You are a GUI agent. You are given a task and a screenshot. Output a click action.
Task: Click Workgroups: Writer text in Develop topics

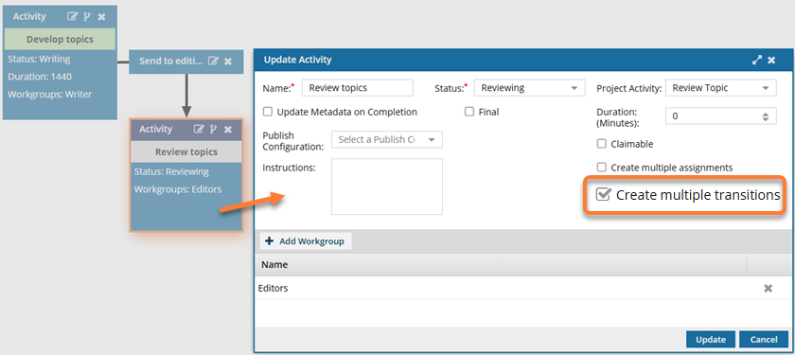[49, 94]
